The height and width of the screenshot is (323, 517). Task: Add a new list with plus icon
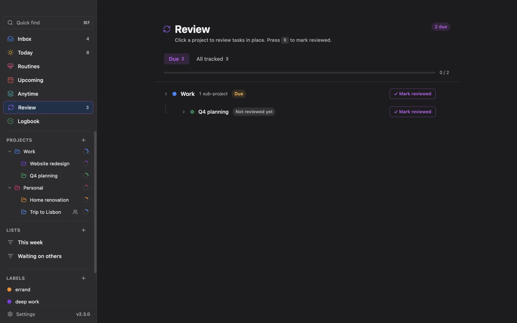[x=83, y=230]
